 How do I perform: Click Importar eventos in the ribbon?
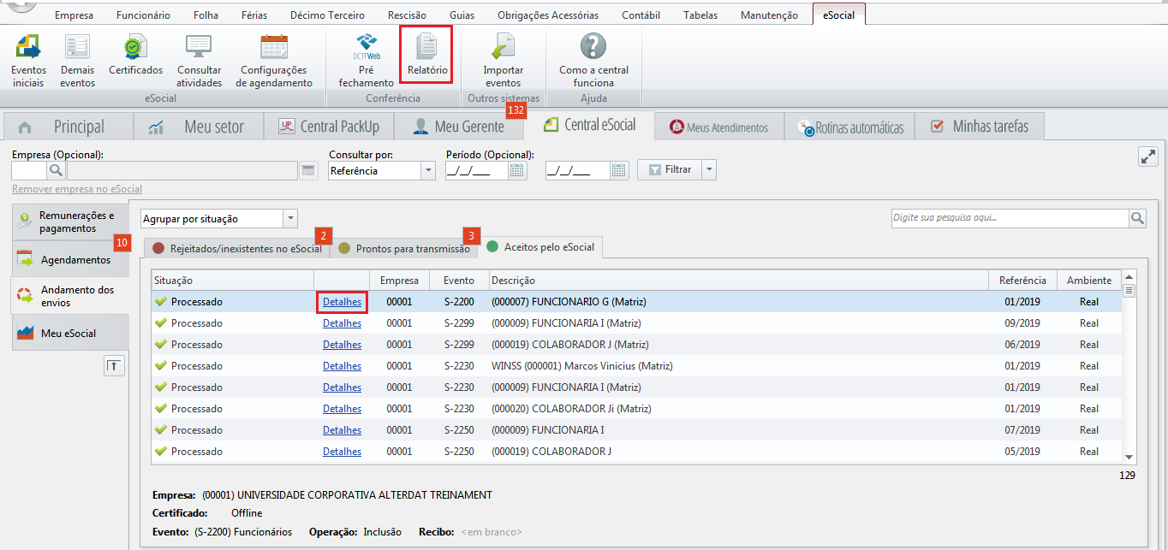(x=504, y=60)
